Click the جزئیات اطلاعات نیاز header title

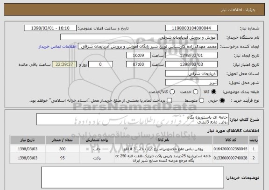[238, 10]
